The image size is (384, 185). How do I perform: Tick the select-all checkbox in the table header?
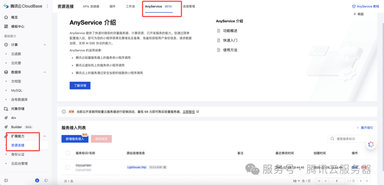pyautogui.click(x=68, y=153)
